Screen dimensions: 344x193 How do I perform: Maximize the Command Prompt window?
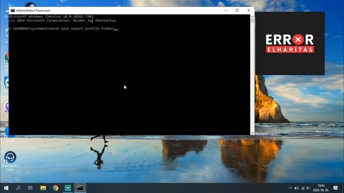237,11
